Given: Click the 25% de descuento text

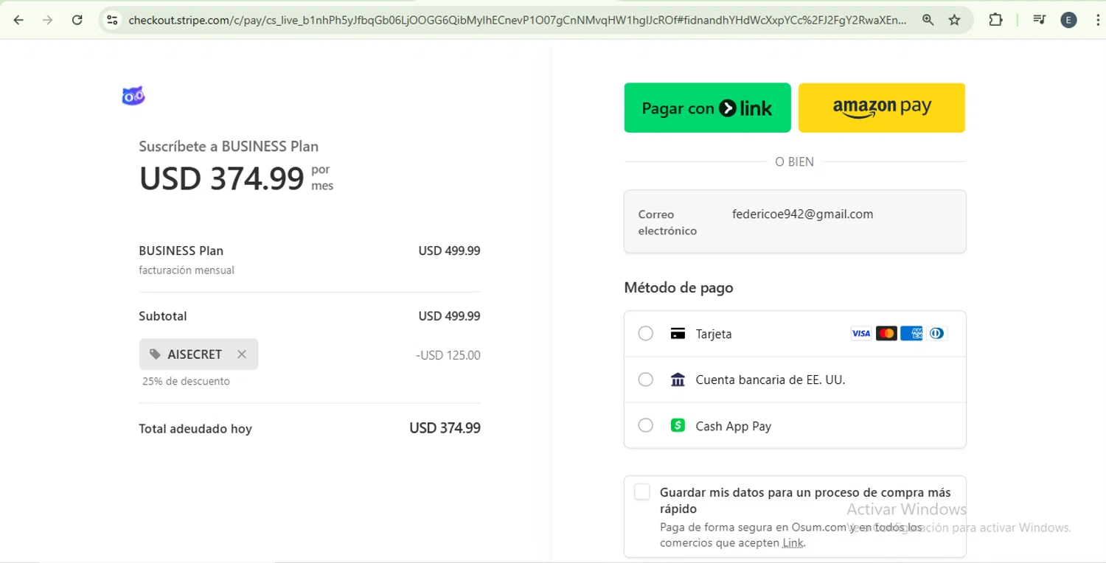Looking at the screenshot, I should pyautogui.click(x=186, y=382).
